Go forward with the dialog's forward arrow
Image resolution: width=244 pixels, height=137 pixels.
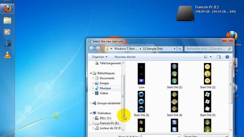tap(98, 49)
